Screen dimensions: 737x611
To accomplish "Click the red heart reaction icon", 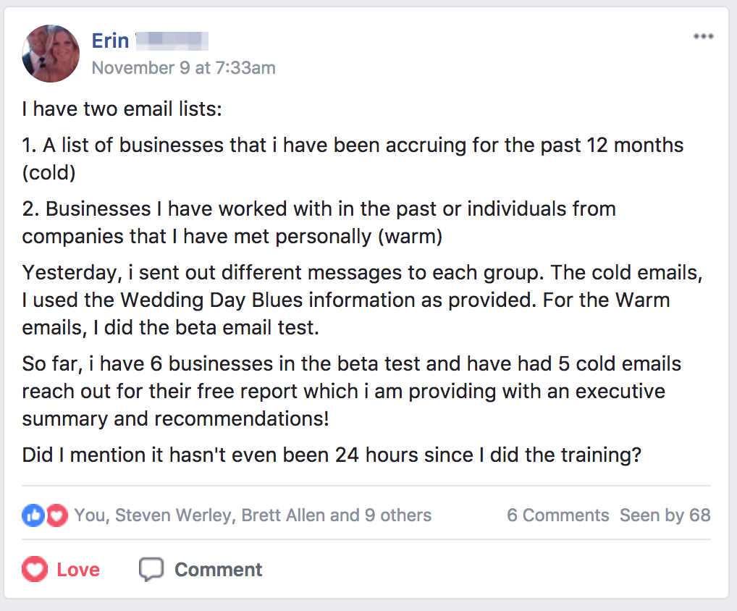I will tap(57, 515).
